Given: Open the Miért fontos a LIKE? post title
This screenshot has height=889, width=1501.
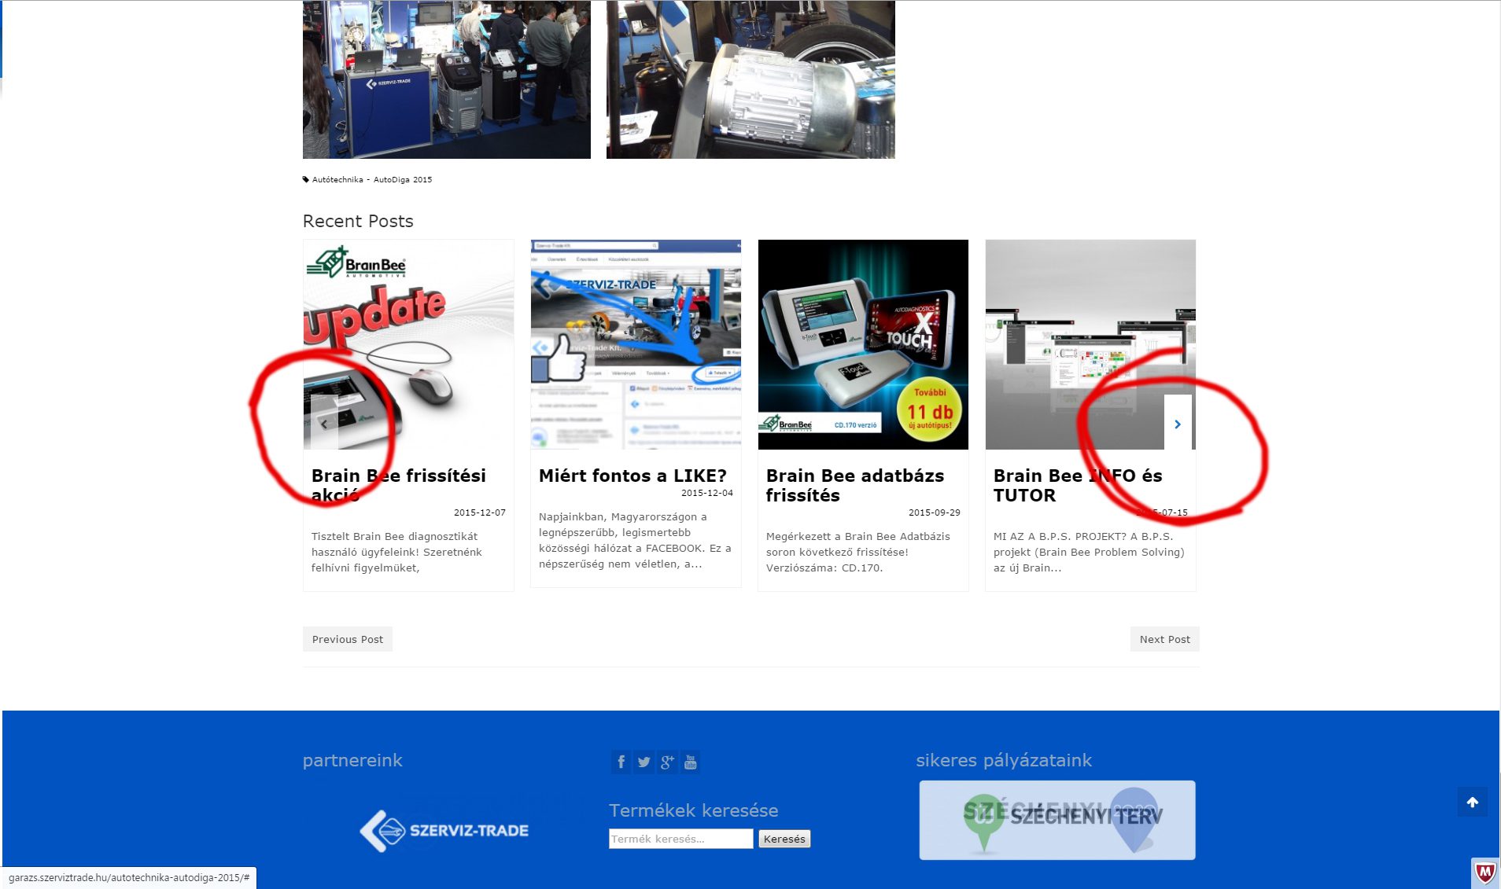Looking at the screenshot, I should (x=632, y=476).
